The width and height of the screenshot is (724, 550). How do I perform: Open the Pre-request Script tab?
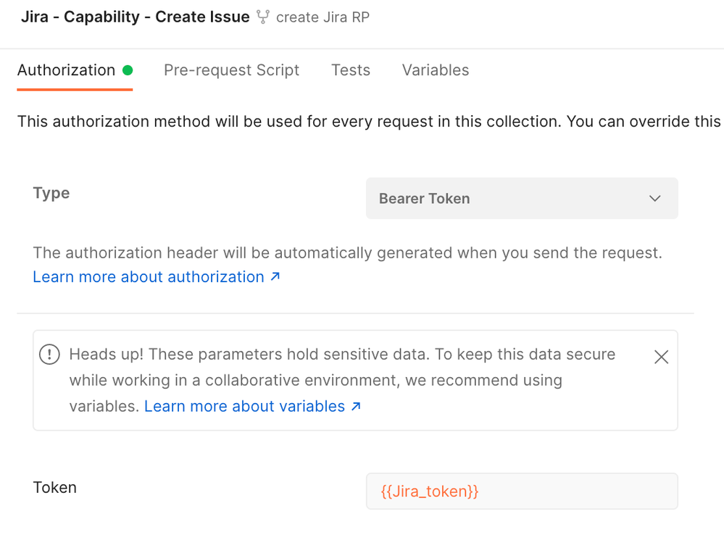[x=231, y=70]
